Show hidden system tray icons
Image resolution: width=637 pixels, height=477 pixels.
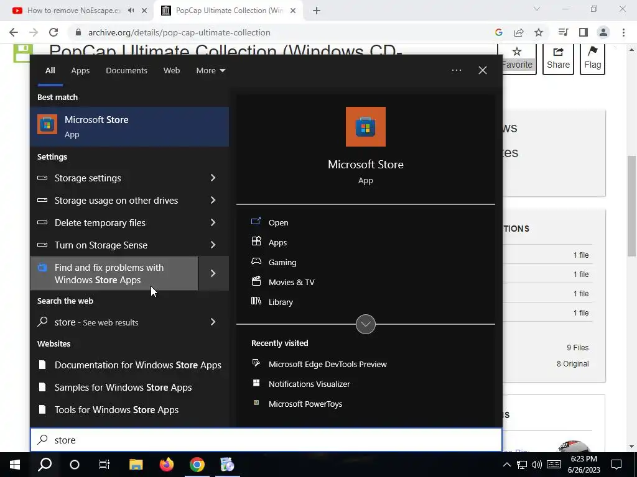(x=506, y=465)
